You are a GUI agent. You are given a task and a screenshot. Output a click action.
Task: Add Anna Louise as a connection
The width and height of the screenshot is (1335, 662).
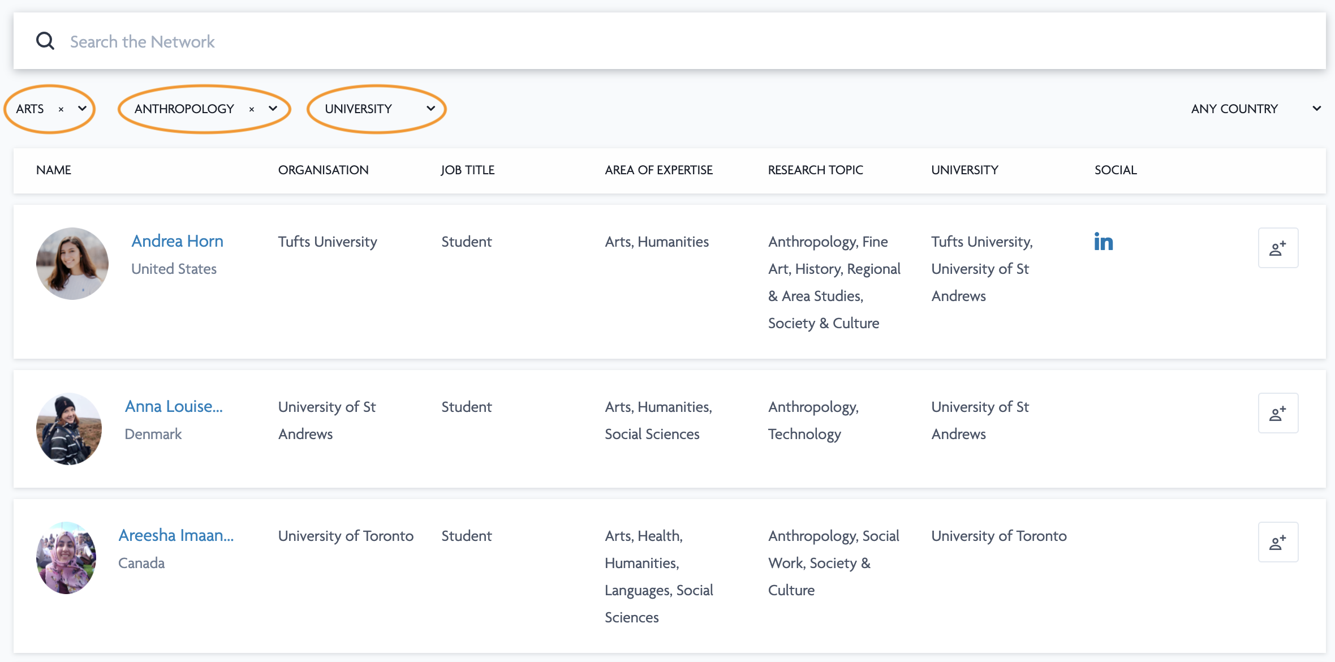pyautogui.click(x=1278, y=413)
